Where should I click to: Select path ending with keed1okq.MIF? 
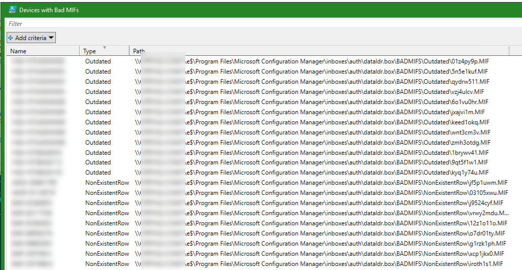[312, 122]
